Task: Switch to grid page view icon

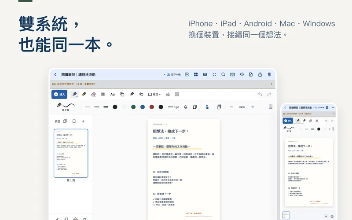Action: pos(196,74)
